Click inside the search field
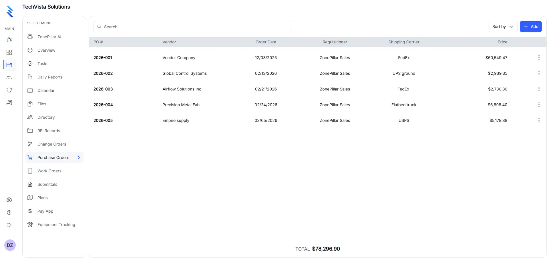The image size is (549, 260). 192,26
